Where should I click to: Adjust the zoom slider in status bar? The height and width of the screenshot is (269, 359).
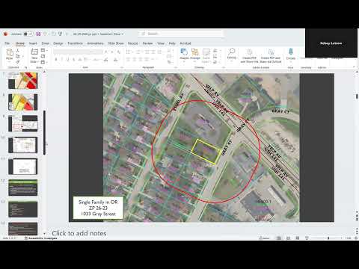tap(328, 238)
